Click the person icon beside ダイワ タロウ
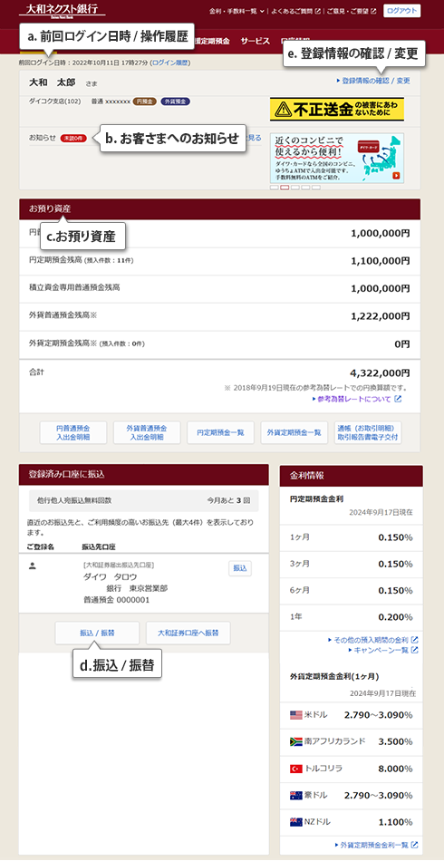 (x=32, y=566)
